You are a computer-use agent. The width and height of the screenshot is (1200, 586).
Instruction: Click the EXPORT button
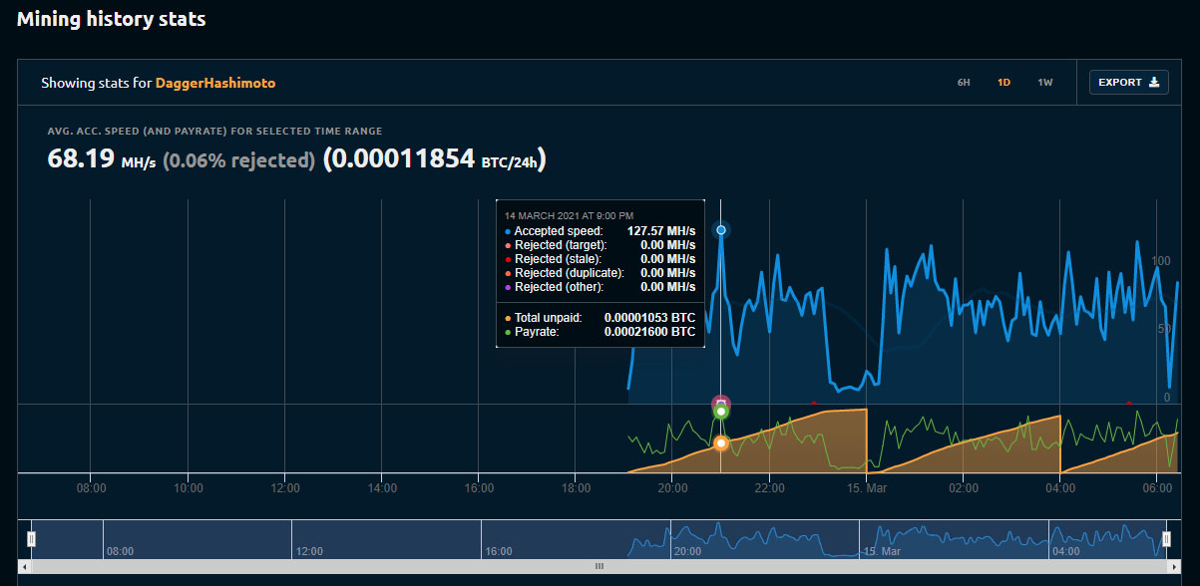pos(1128,83)
